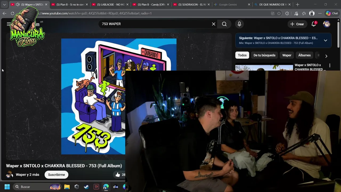This screenshot has height=192, width=341.
Task: Open the YouTube hamburger guide menu
Action: click(9, 24)
